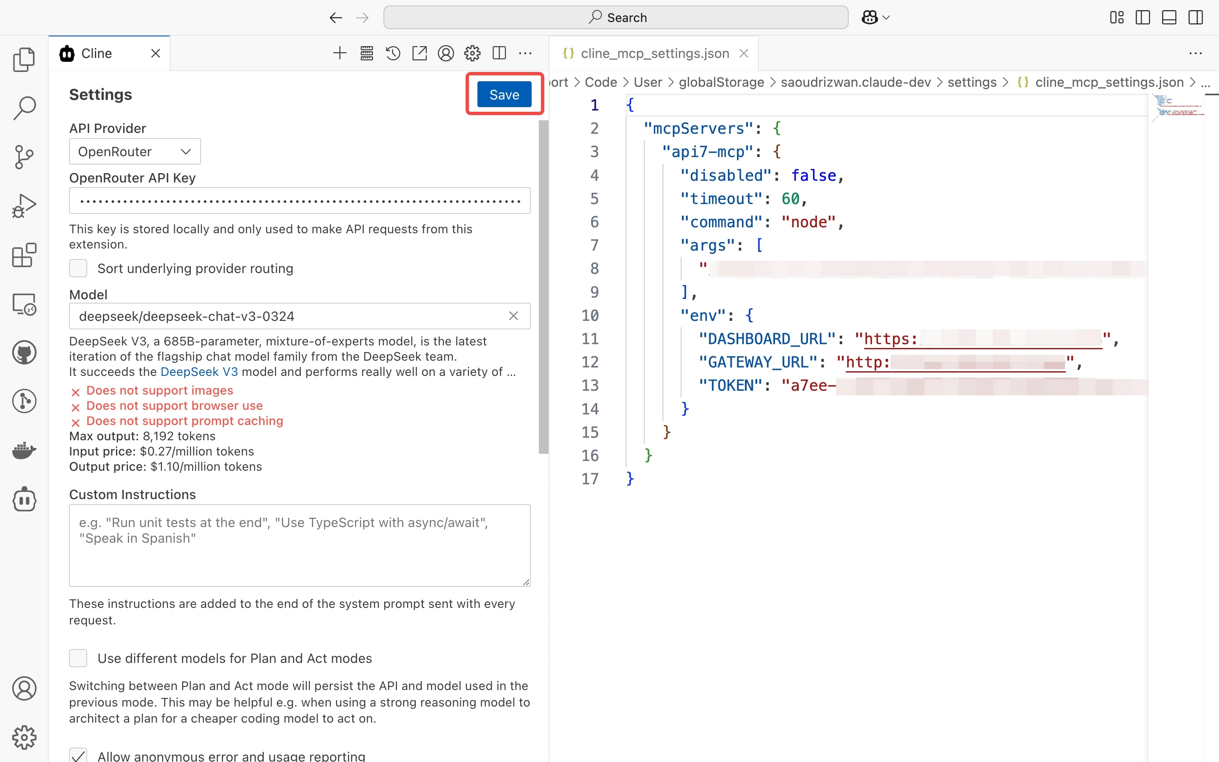
Task: Enable Sort underlying provider routing checkbox
Action: (78, 268)
